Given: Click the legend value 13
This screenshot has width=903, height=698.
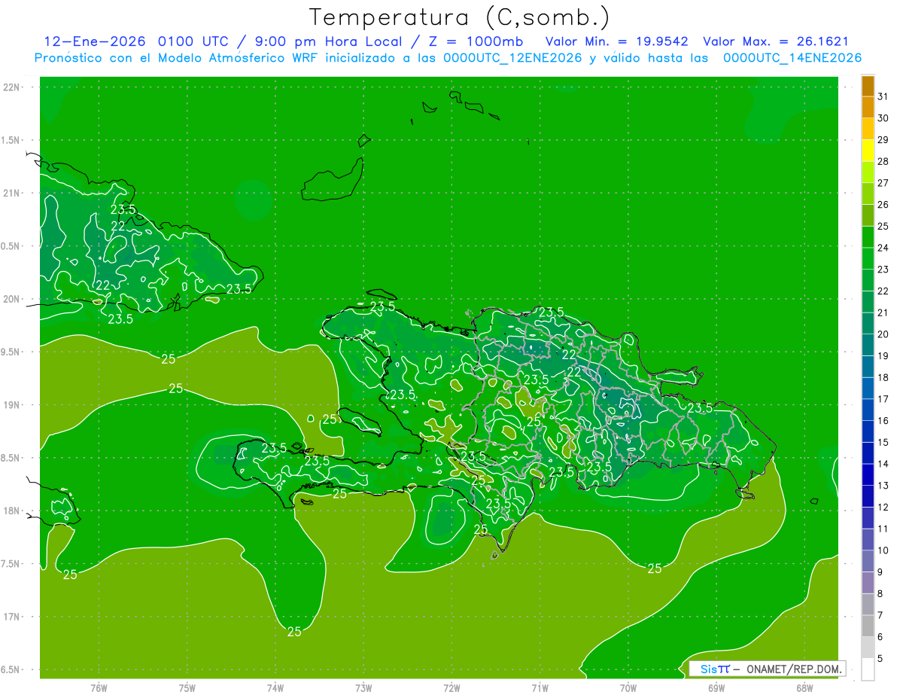Looking at the screenshot, I should tap(883, 486).
